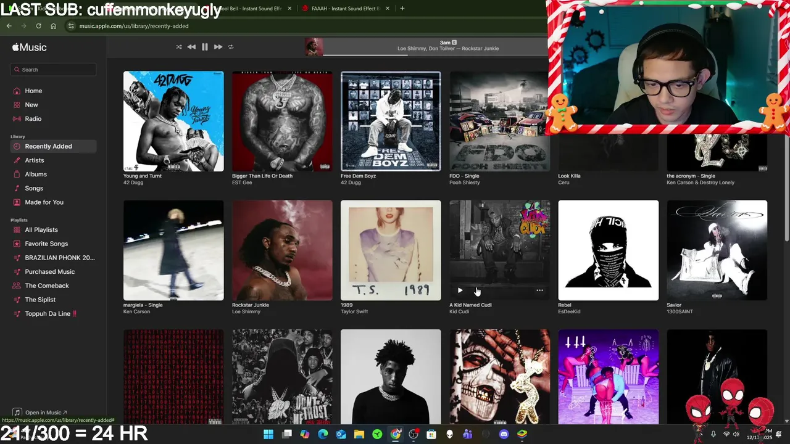Viewport: 790px width, 444px height.
Task: Go back with the browser back arrow
Action: [x=9, y=26]
